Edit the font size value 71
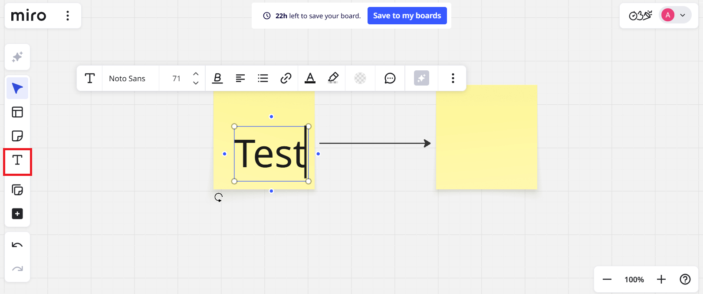Screen dimensions: 703x294 tap(176, 79)
